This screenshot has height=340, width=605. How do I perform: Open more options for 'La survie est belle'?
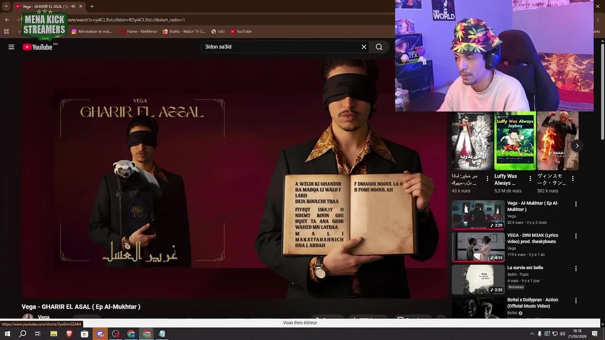(x=576, y=269)
